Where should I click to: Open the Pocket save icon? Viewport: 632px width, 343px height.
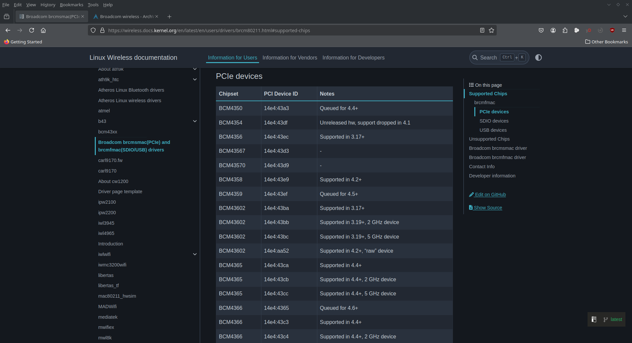(x=541, y=30)
